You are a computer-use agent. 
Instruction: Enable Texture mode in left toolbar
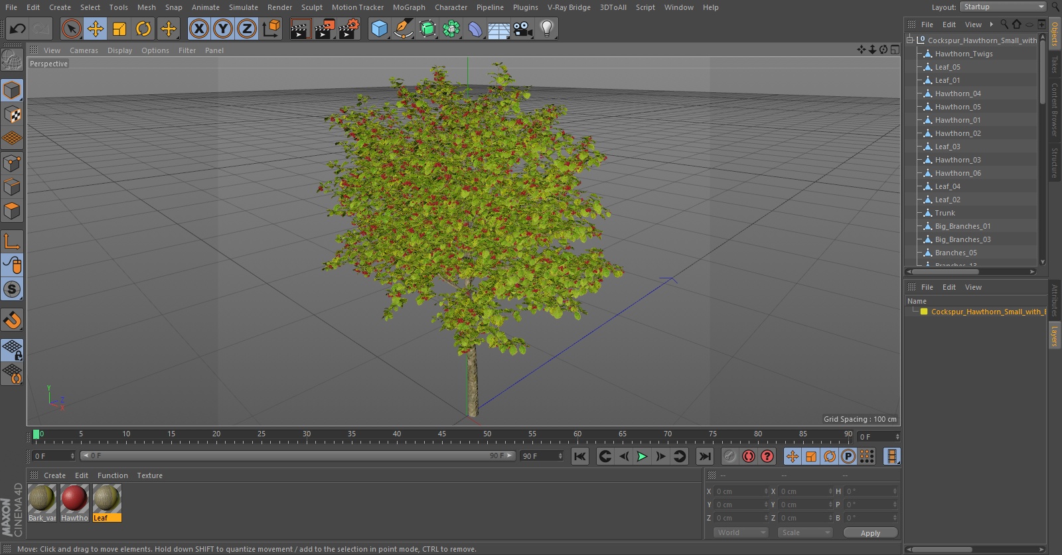[x=12, y=115]
